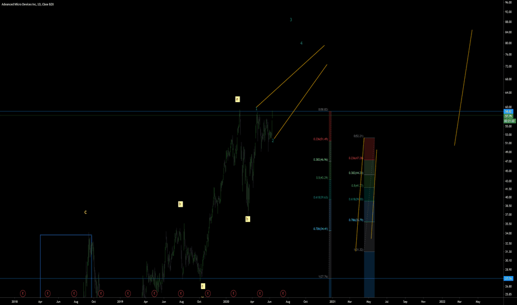Image resolution: width=517 pixels, height=305 pixels.
Task: Select the 0.236(51.49) Fibonacci level label
Action: coord(321,139)
